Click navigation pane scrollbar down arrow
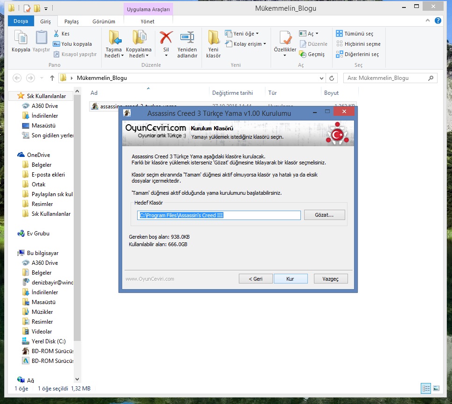The image size is (452, 404). (77, 379)
